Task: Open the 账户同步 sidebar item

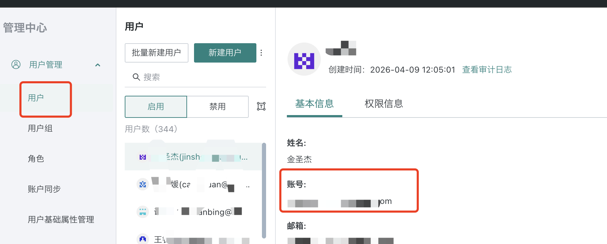Action: pyautogui.click(x=44, y=189)
